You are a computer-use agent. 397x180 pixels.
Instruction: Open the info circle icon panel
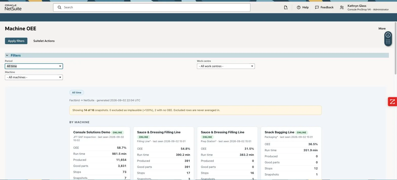[x=388, y=35]
